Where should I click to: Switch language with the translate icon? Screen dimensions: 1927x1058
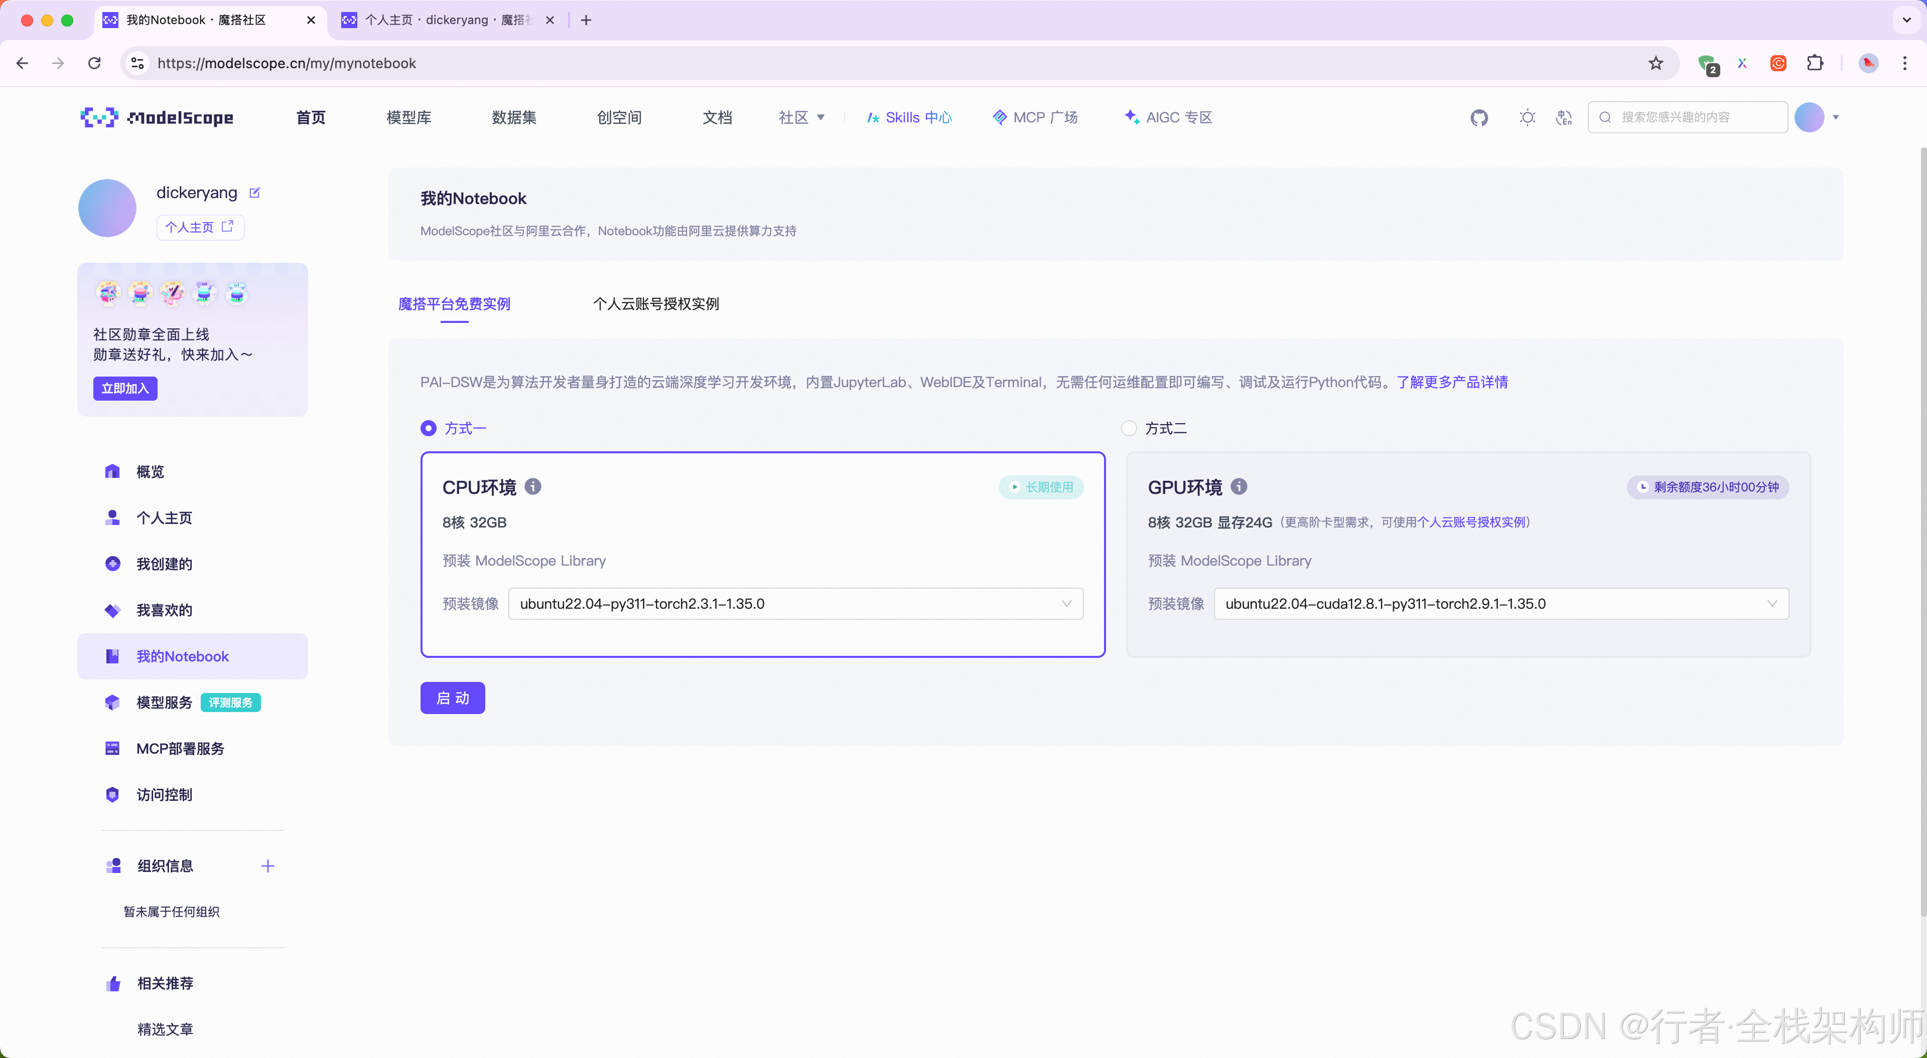[1564, 117]
